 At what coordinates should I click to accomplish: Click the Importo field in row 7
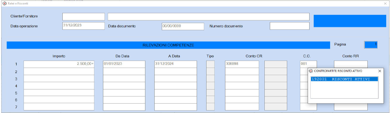tap(59, 107)
